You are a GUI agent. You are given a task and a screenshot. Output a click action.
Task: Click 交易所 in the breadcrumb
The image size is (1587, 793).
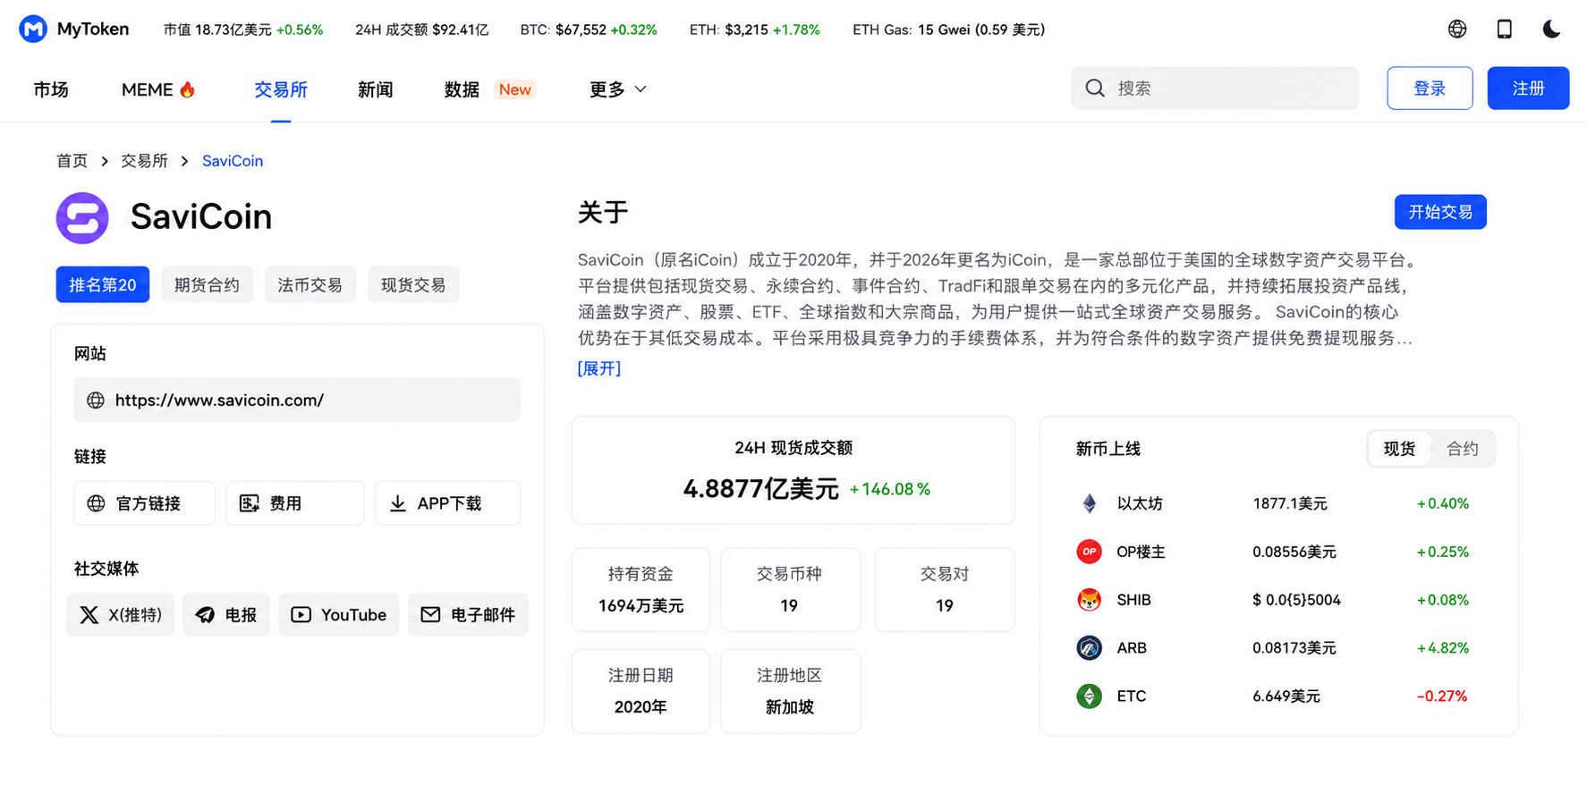144,161
